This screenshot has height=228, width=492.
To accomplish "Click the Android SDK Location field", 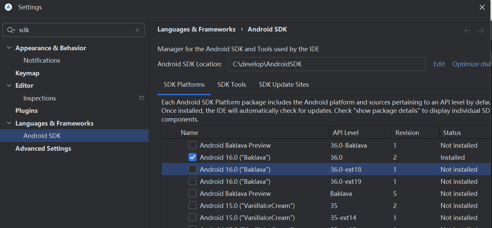I will (327, 64).
